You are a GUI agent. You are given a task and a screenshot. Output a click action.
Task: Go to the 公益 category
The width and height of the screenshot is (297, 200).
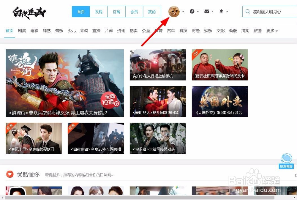pos(146,31)
